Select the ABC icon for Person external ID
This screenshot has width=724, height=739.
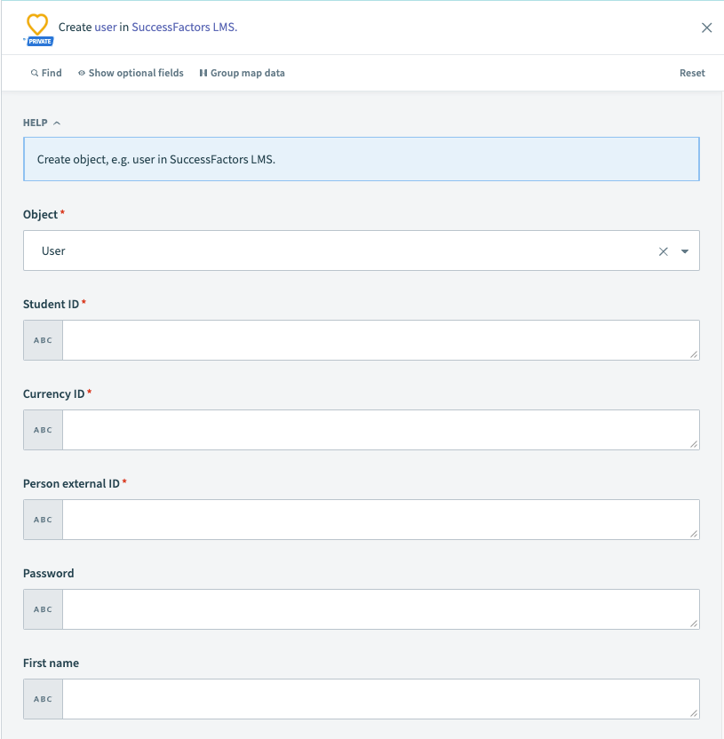(42, 519)
